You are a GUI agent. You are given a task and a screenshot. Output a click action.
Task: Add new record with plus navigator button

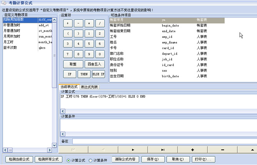[x=192, y=150]
